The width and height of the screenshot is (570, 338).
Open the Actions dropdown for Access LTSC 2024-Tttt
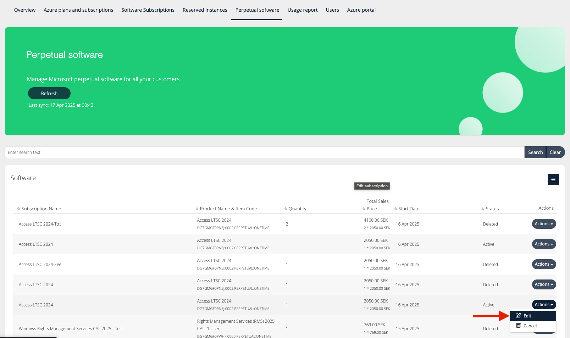(x=544, y=224)
